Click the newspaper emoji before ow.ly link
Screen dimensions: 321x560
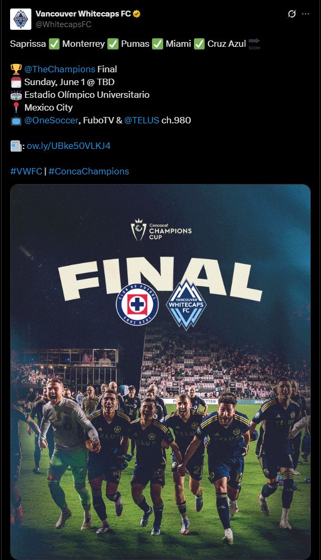pos(16,146)
